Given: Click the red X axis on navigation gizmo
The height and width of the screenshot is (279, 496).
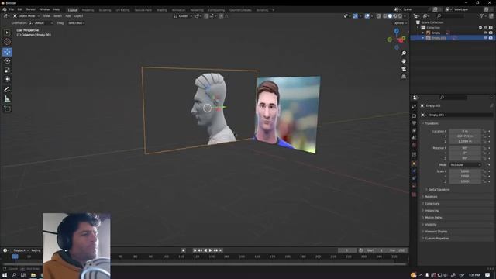Looking at the screenshot, I should click(x=401, y=40).
